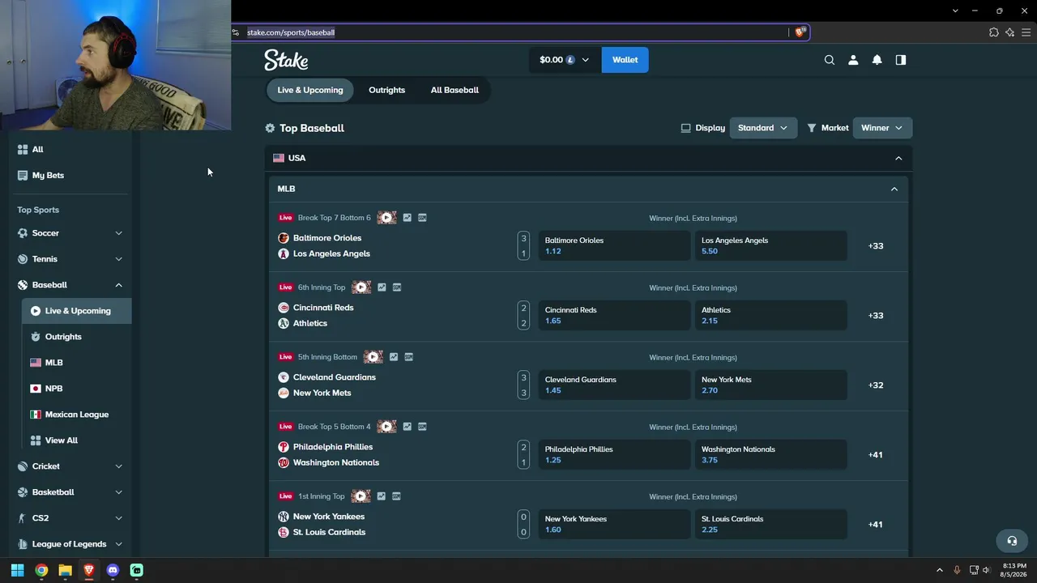
Task: Bet on Los Angeles Angels at 5.50
Action: point(770,246)
